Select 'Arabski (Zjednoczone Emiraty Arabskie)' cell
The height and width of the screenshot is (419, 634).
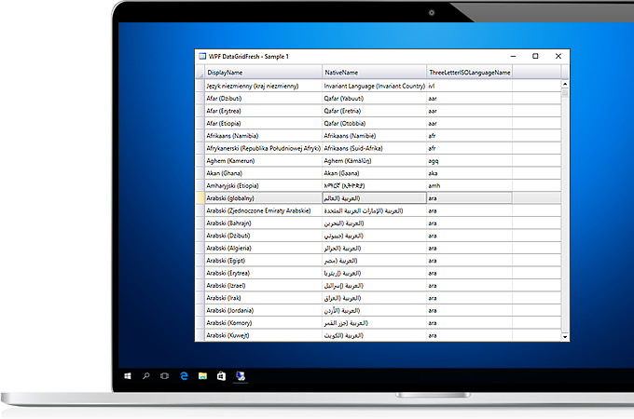[263, 210]
